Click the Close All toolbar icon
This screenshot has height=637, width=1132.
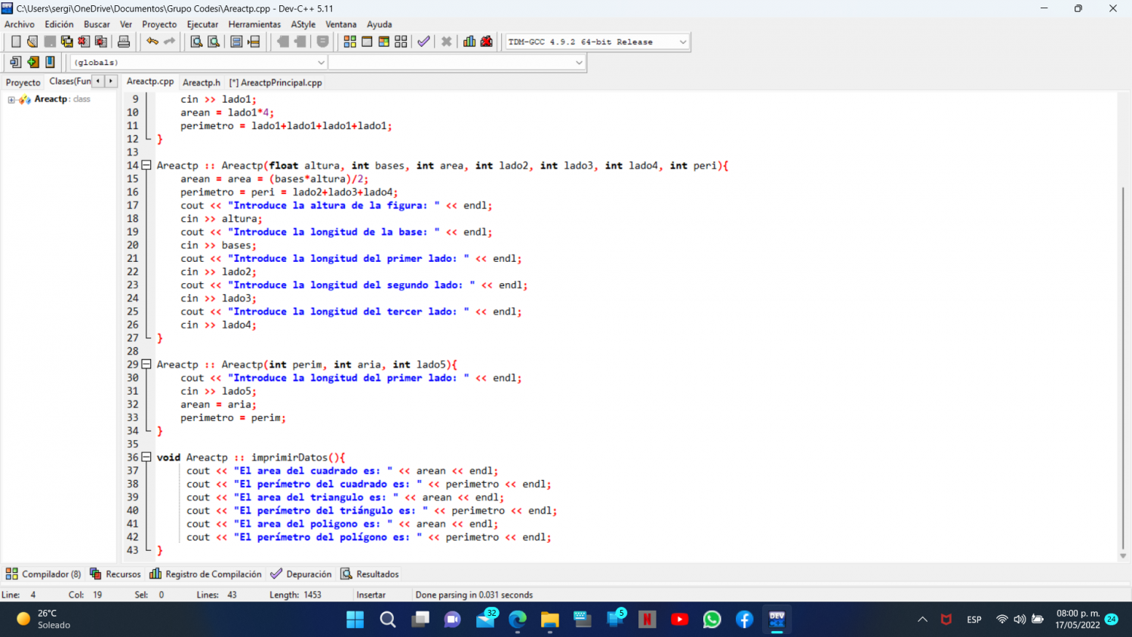(x=100, y=42)
